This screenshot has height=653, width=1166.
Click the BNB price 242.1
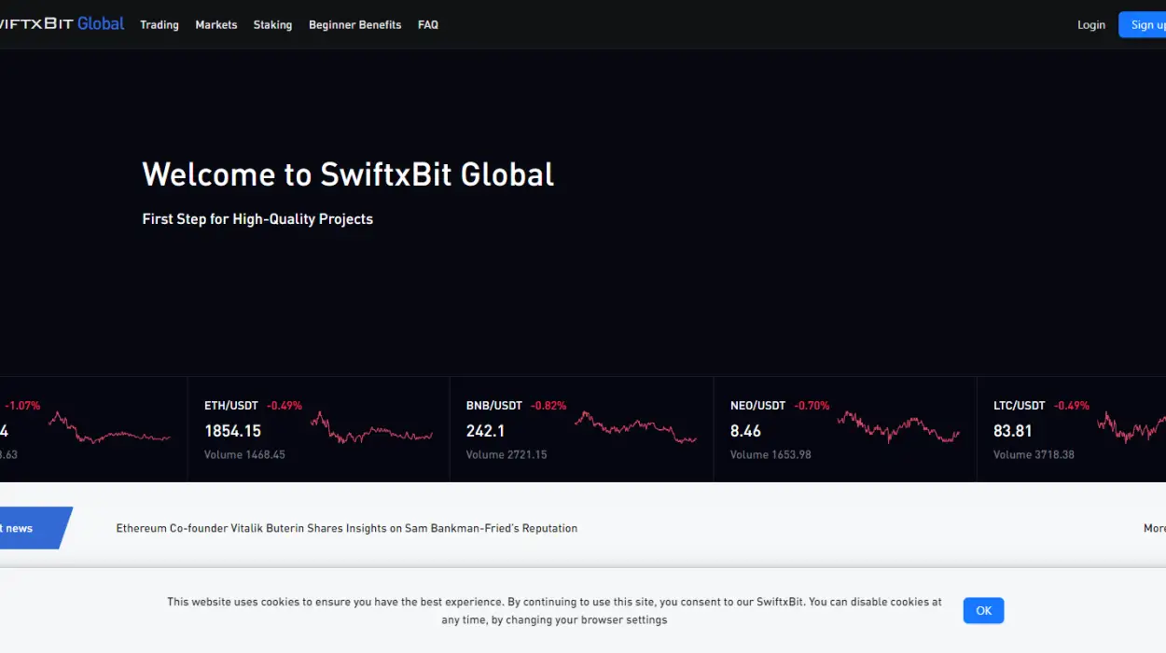point(485,431)
